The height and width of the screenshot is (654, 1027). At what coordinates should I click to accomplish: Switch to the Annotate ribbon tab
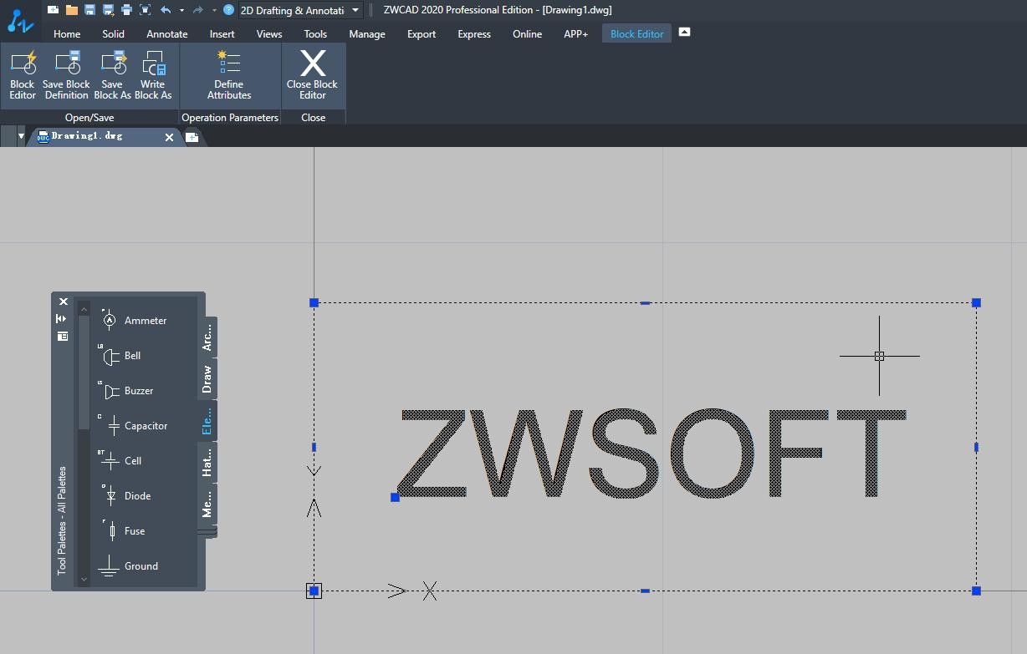click(x=167, y=34)
